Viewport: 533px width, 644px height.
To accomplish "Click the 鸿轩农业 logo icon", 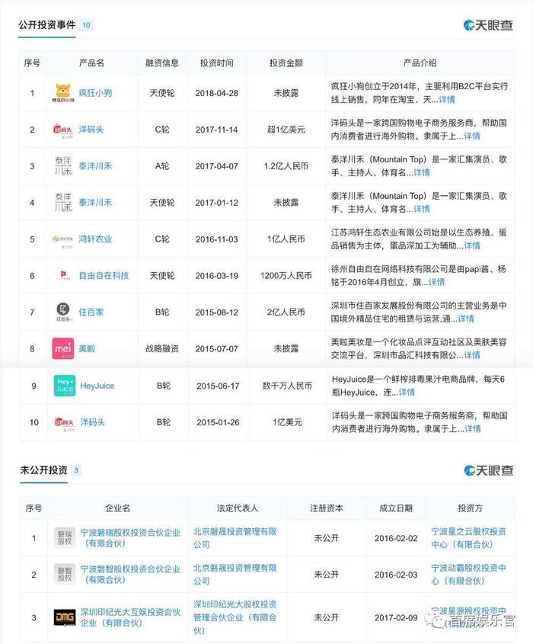I will [62, 240].
